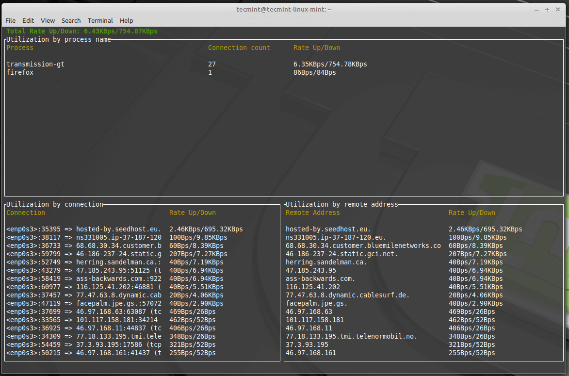Click the Rate Up/Down header in connection panel
This screenshot has height=376, width=569.
[x=192, y=213]
